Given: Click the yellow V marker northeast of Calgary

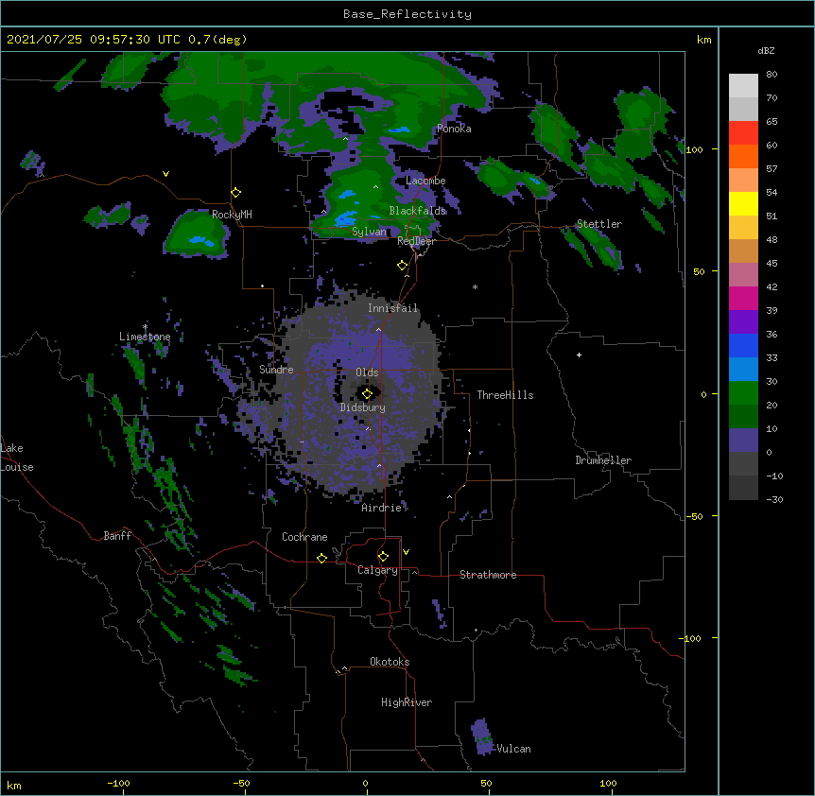Looking at the screenshot, I should tap(406, 552).
